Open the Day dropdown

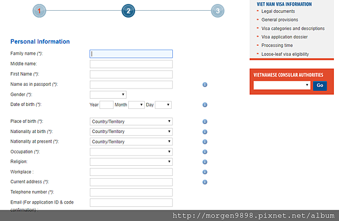(163, 105)
